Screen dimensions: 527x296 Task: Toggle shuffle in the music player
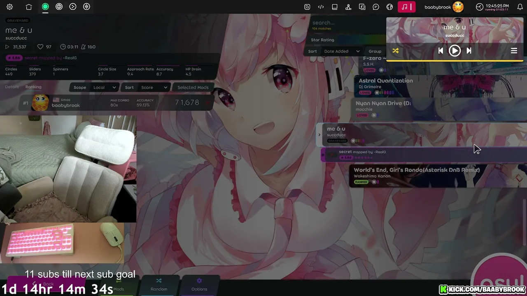coord(395,51)
